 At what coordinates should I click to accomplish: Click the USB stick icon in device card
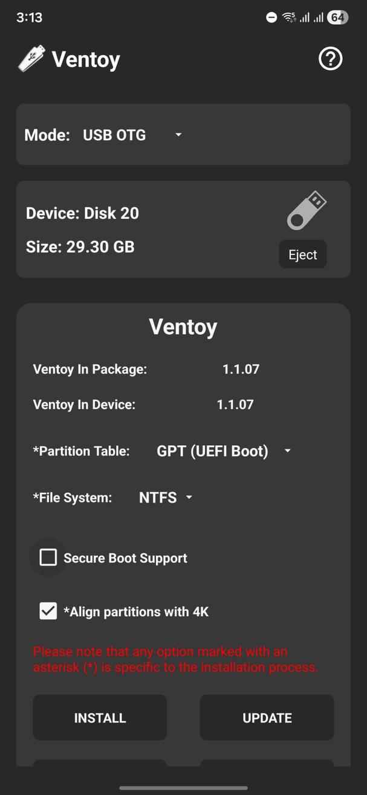307,210
